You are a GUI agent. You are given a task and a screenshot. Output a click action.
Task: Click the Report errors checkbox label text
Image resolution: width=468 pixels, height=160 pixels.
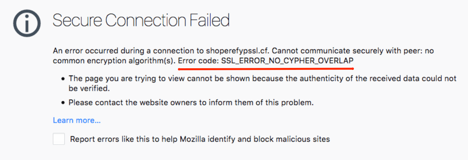pyautogui.click(x=200, y=139)
